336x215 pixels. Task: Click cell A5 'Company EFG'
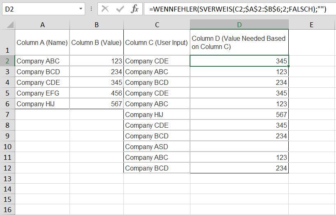[x=42, y=93]
